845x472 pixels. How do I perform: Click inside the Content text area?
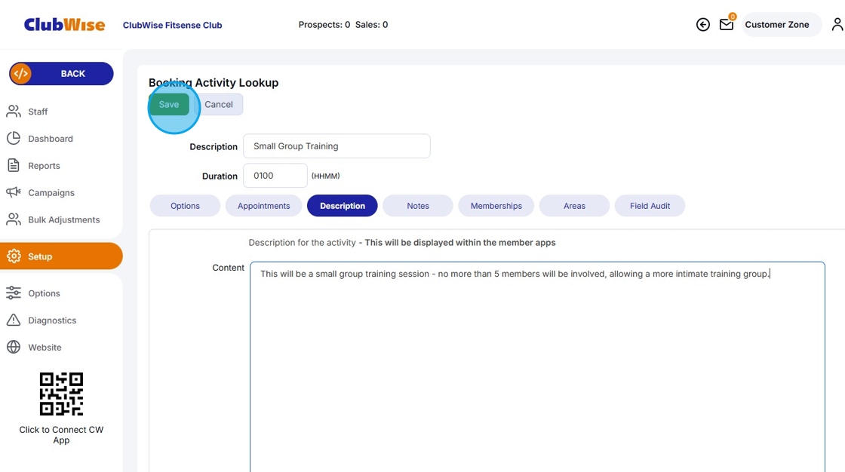[x=537, y=367]
